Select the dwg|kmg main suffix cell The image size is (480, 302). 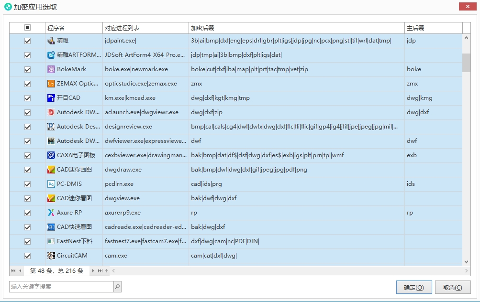pos(434,98)
